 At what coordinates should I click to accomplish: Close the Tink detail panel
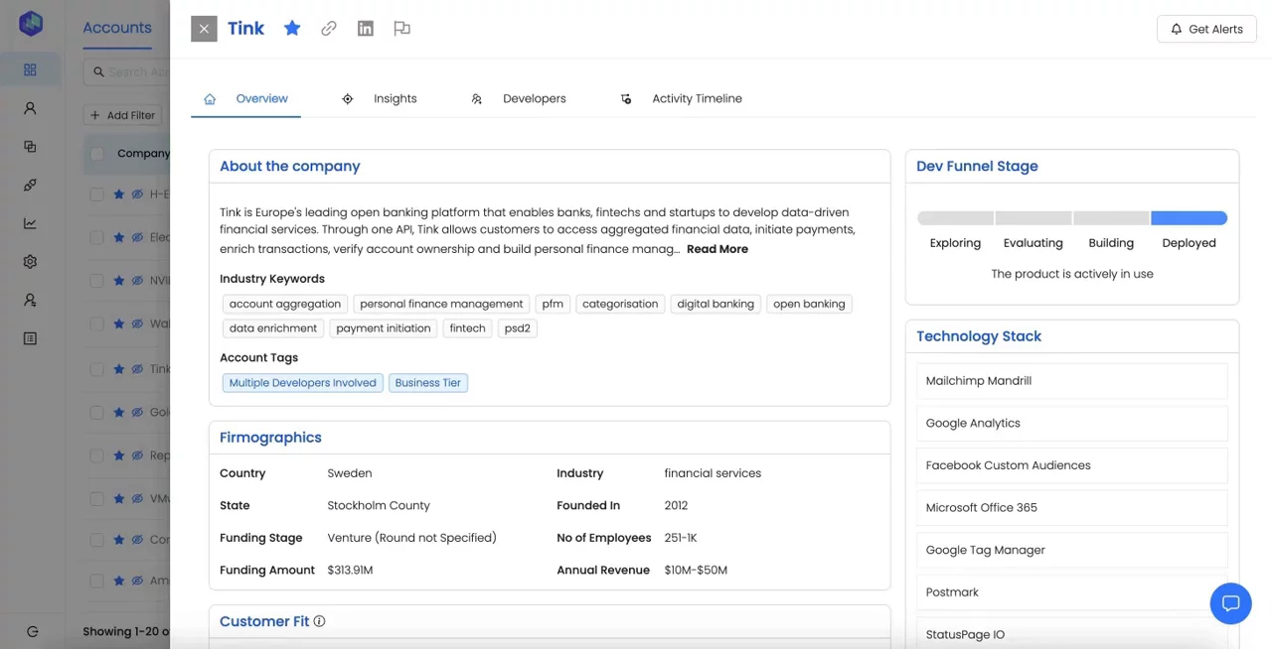coord(204,29)
